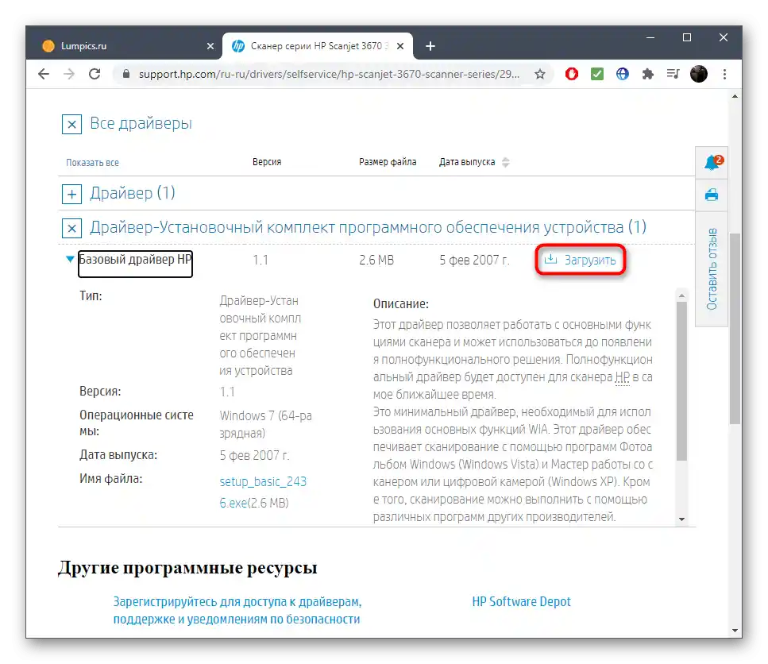This screenshot has height=664, width=768.
Task: Click the browser forward arrow
Action: (x=69, y=74)
